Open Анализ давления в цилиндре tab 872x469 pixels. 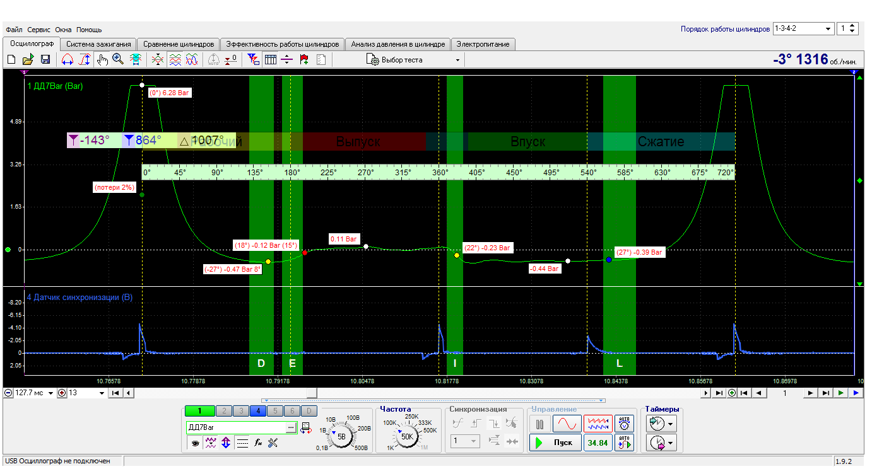tap(398, 44)
